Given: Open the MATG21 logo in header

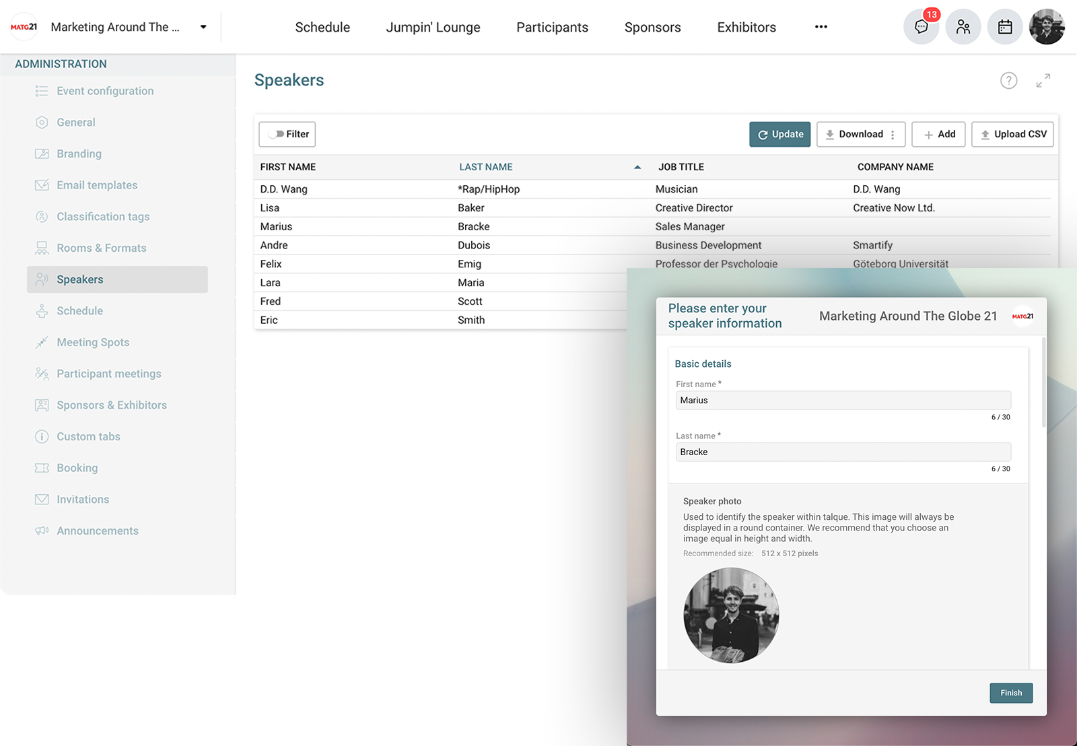Looking at the screenshot, I should [x=24, y=27].
